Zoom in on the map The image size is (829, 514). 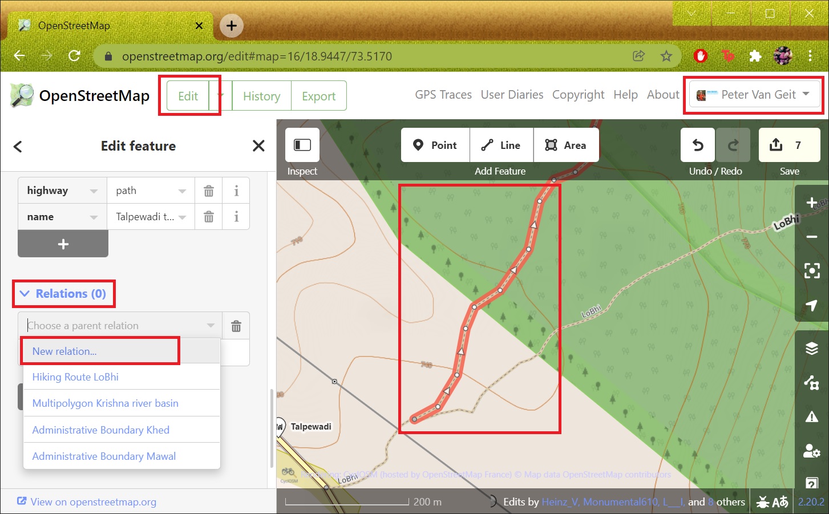[x=812, y=203]
